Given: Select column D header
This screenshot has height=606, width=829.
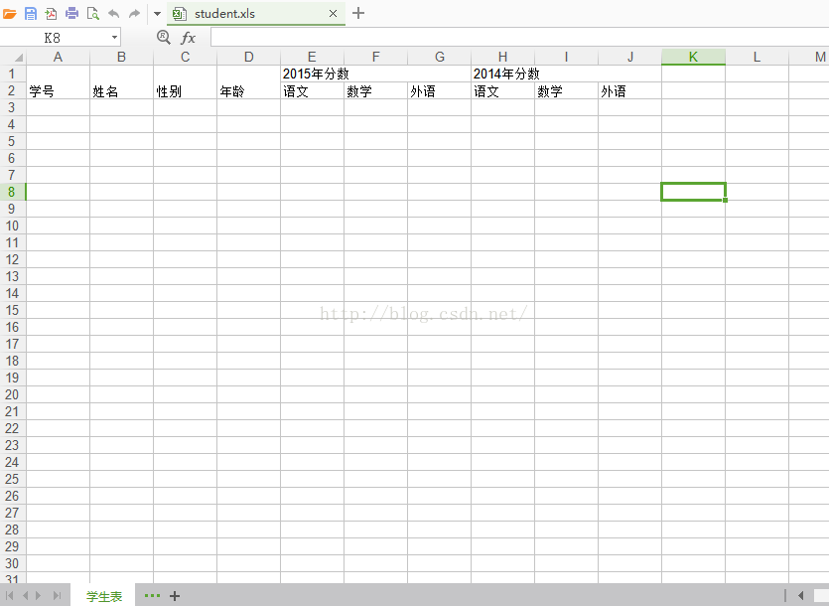Looking at the screenshot, I should [x=248, y=57].
